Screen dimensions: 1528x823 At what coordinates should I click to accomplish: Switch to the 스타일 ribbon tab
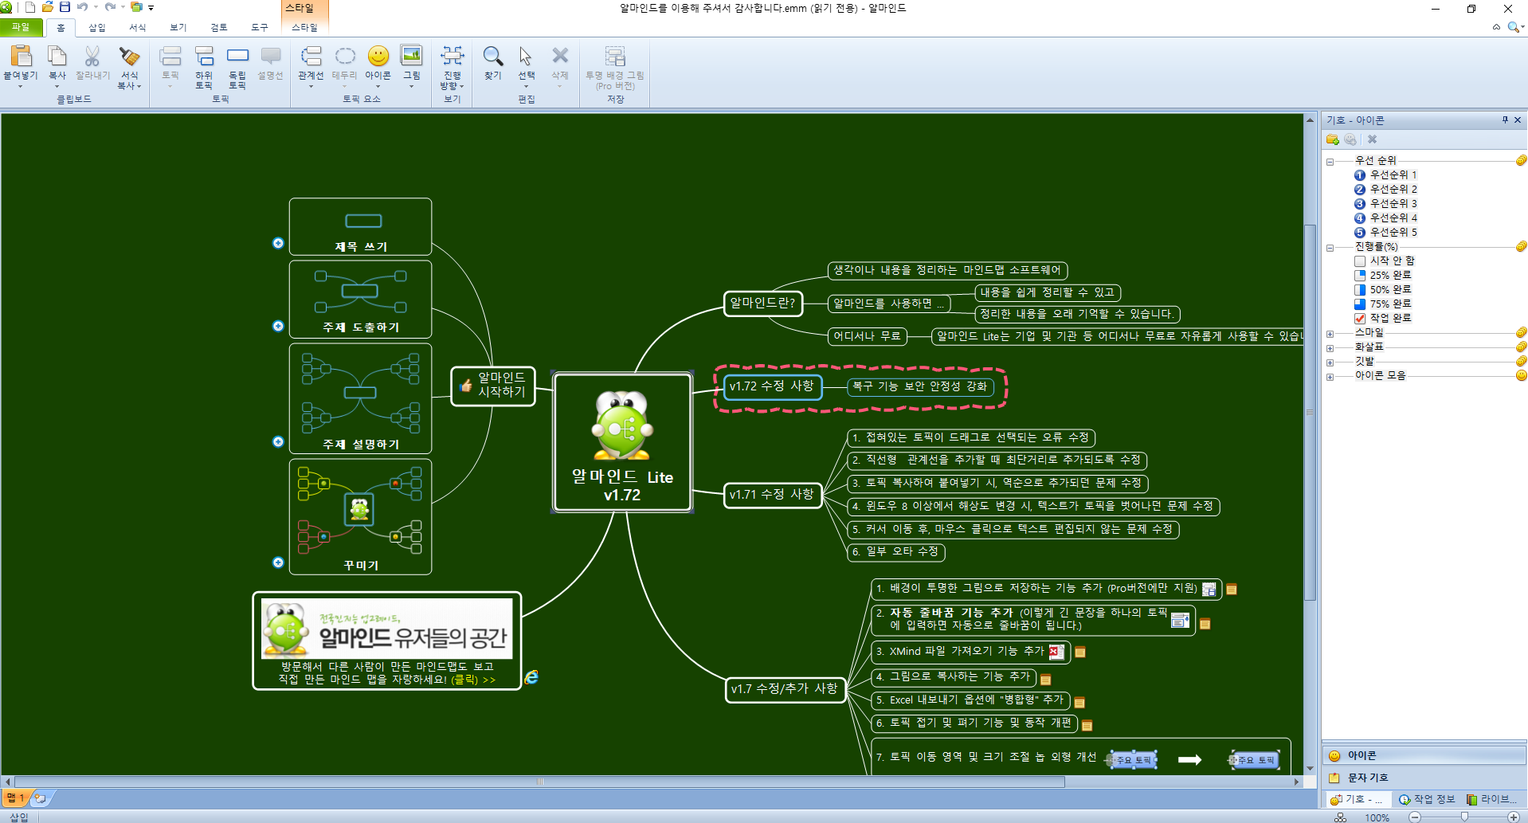pyautogui.click(x=304, y=27)
